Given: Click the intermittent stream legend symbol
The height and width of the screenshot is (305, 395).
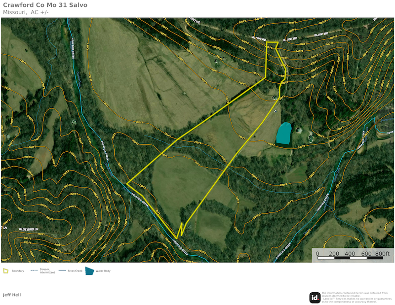Looking at the screenshot, I should click(34, 271).
